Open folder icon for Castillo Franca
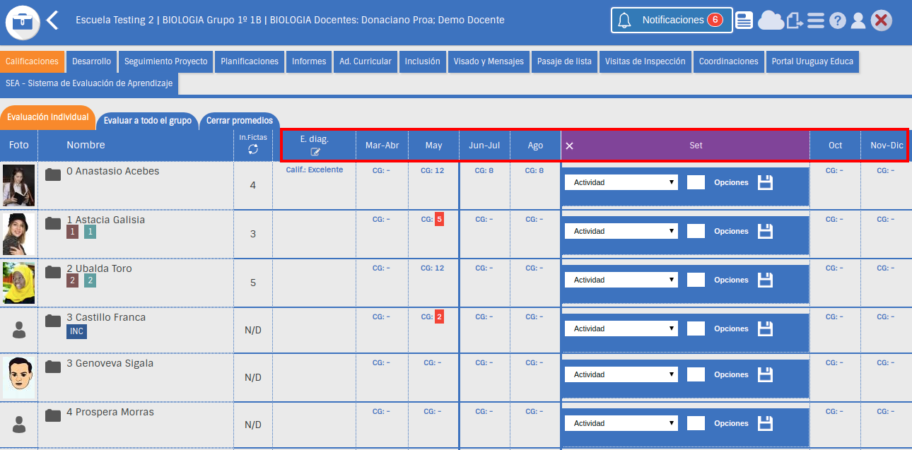 click(53, 321)
